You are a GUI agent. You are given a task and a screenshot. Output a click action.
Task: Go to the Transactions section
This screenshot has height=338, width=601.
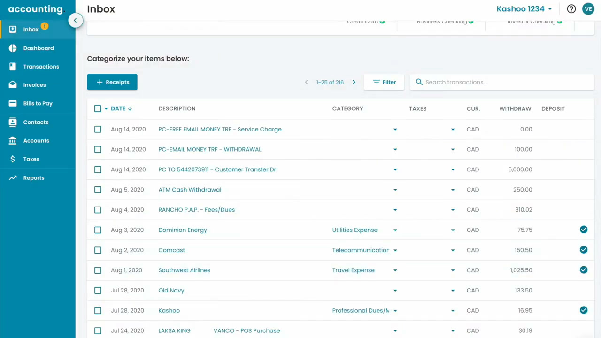[41, 67]
